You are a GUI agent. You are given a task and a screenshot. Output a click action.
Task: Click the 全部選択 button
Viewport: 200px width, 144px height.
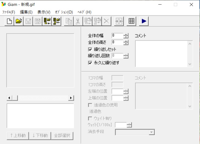[x=62, y=136]
